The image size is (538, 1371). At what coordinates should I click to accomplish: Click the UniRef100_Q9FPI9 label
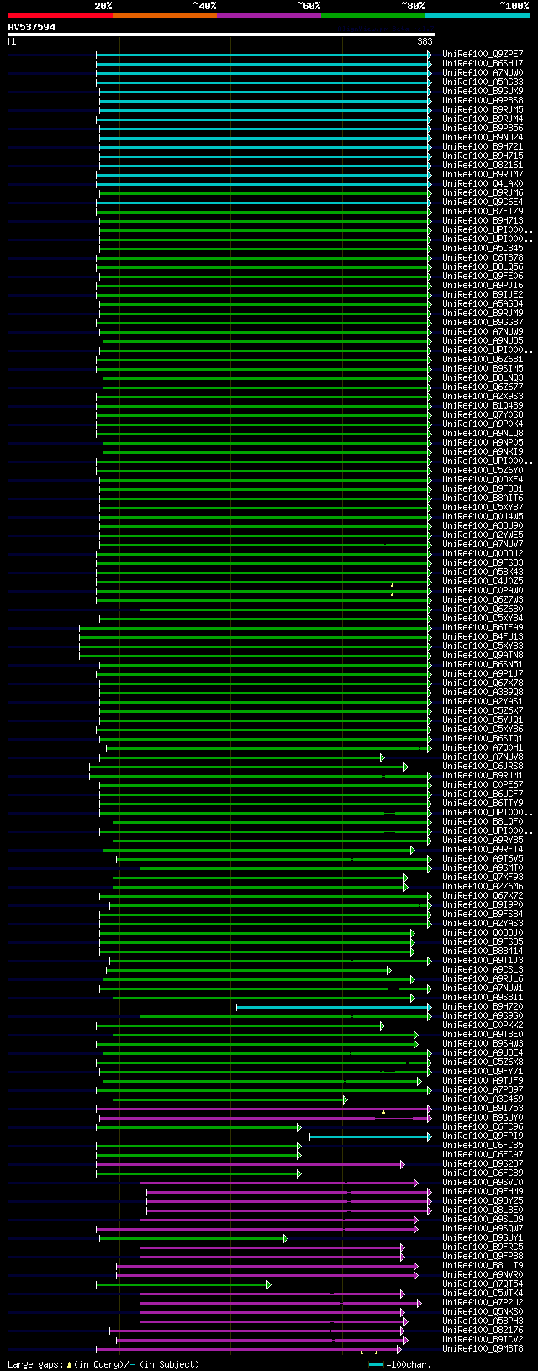[483, 1136]
